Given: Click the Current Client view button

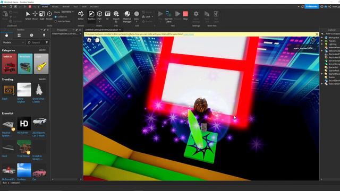Looking at the screenshot, I should click(168, 16).
